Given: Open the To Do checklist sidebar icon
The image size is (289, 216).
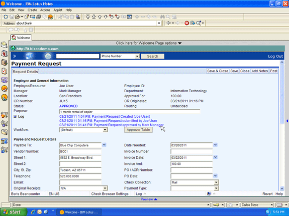Looking at the screenshot, I should (4, 71).
